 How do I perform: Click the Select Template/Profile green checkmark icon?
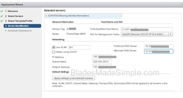point(2,21)
